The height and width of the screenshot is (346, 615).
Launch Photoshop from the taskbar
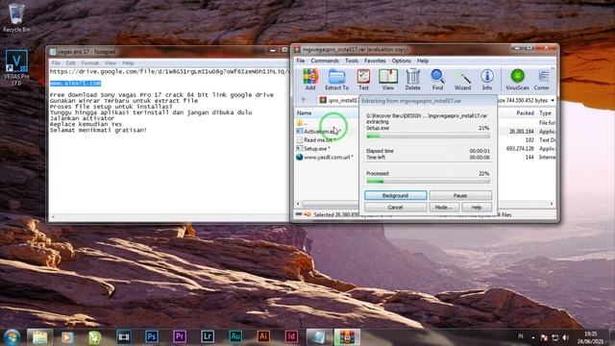click(152, 336)
